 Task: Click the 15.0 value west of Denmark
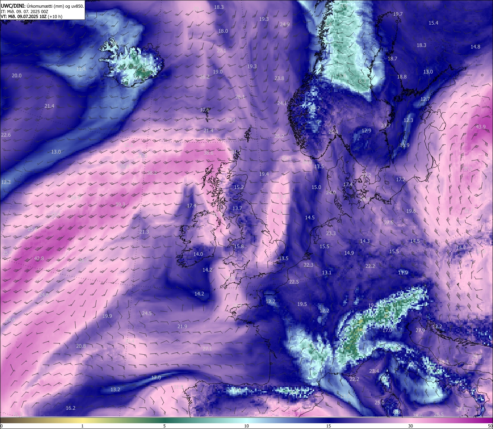click(316, 187)
